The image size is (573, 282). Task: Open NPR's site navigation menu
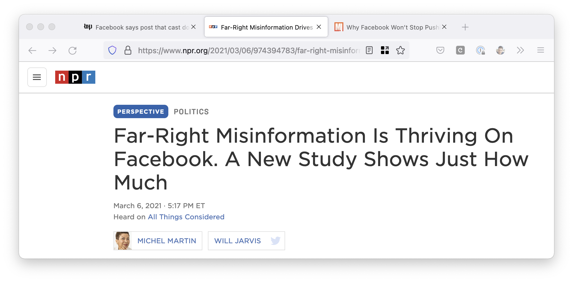(x=37, y=77)
